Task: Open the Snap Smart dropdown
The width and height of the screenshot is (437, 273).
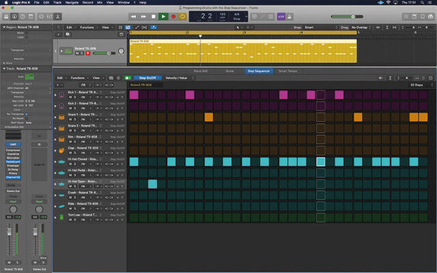Action: tap(320, 27)
